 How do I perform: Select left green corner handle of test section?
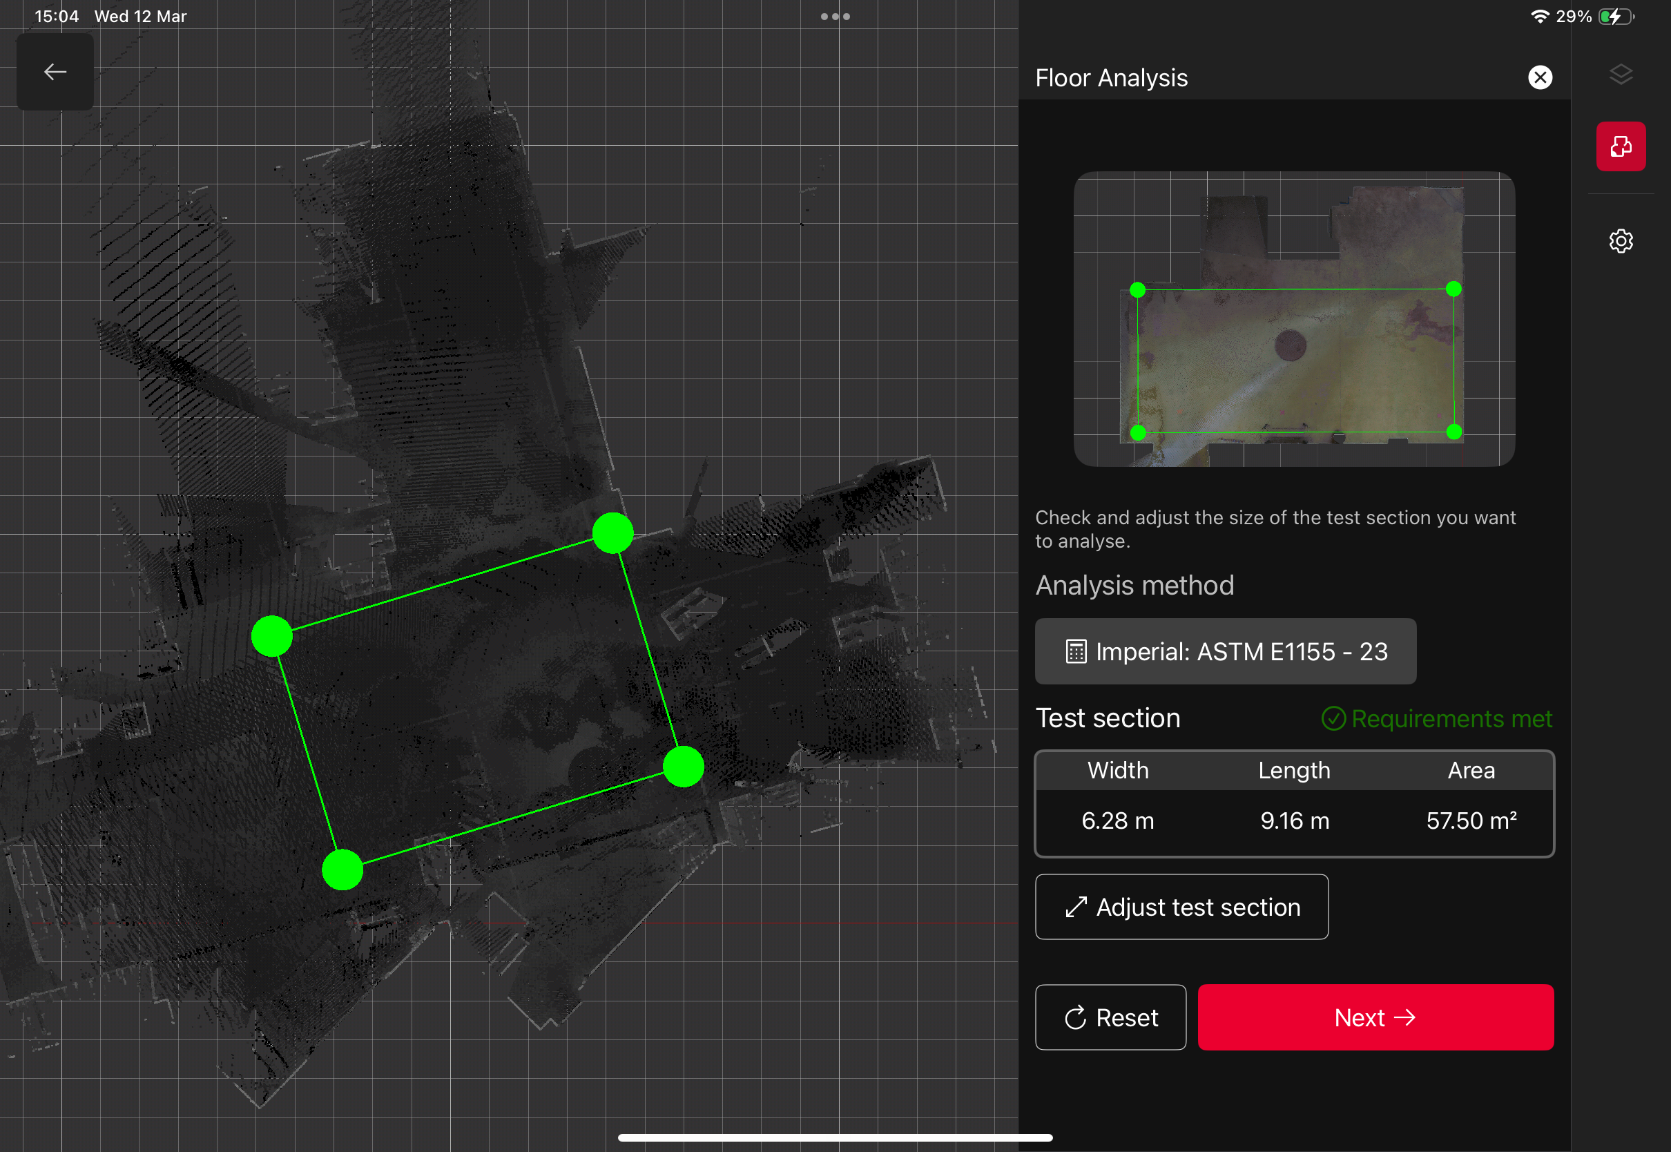272,637
